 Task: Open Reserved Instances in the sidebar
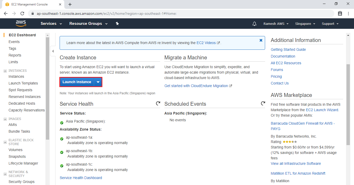[x=25, y=97]
